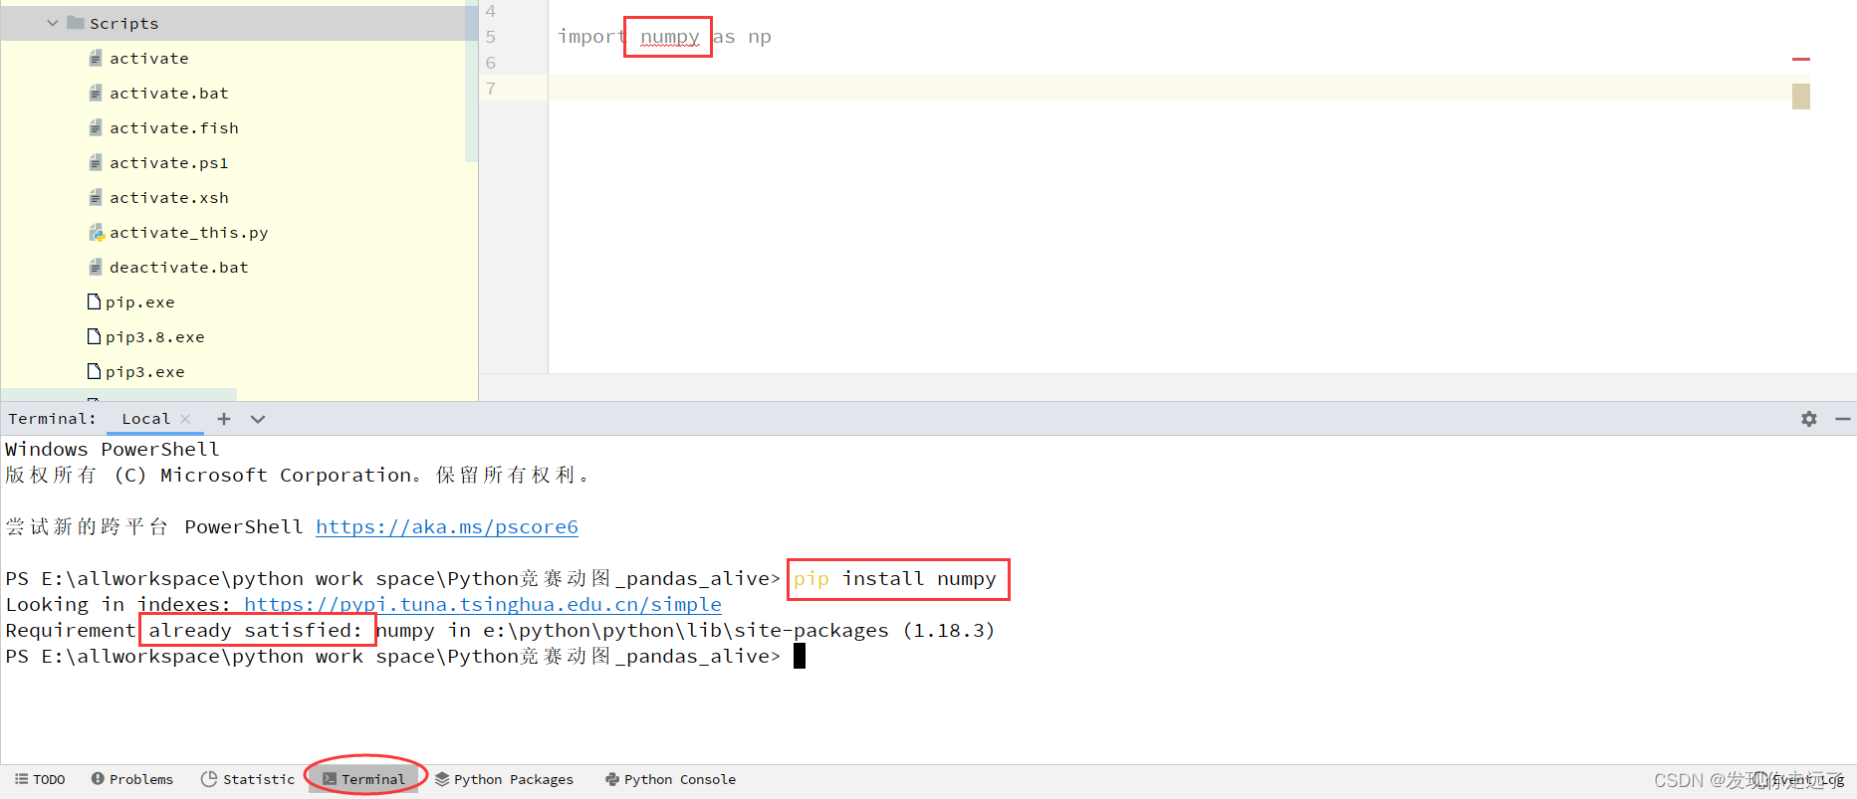Screen dimensions: 1857x799
Task: Hide the terminal tool window
Action: [1843, 419]
